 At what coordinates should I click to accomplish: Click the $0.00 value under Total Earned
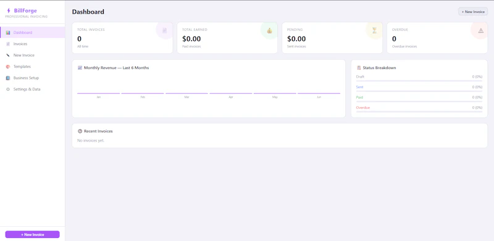[191, 39]
